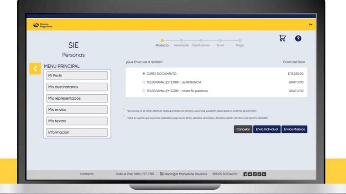Click the Destinatario step marker
The width and height of the screenshot is (346, 194).
pyautogui.click(x=201, y=41)
